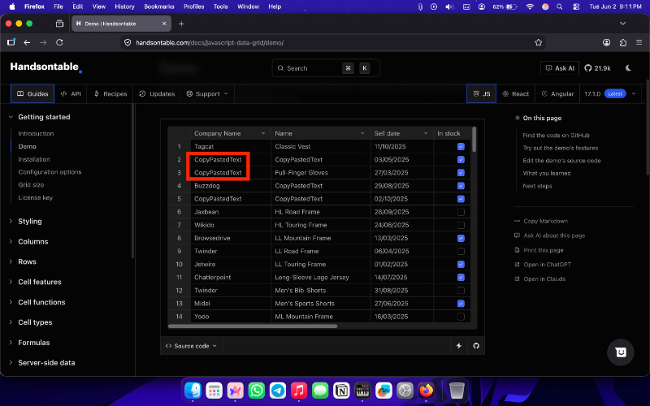Check the In stock box for Jaxbean
The height and width of the screenshot is (406, 650).
tap(461, 212)
